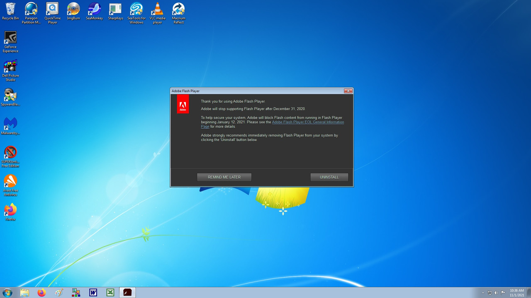Select the ImgBurn desktop icon
Screen dimensions: 531x298
(x=73, y=12)
